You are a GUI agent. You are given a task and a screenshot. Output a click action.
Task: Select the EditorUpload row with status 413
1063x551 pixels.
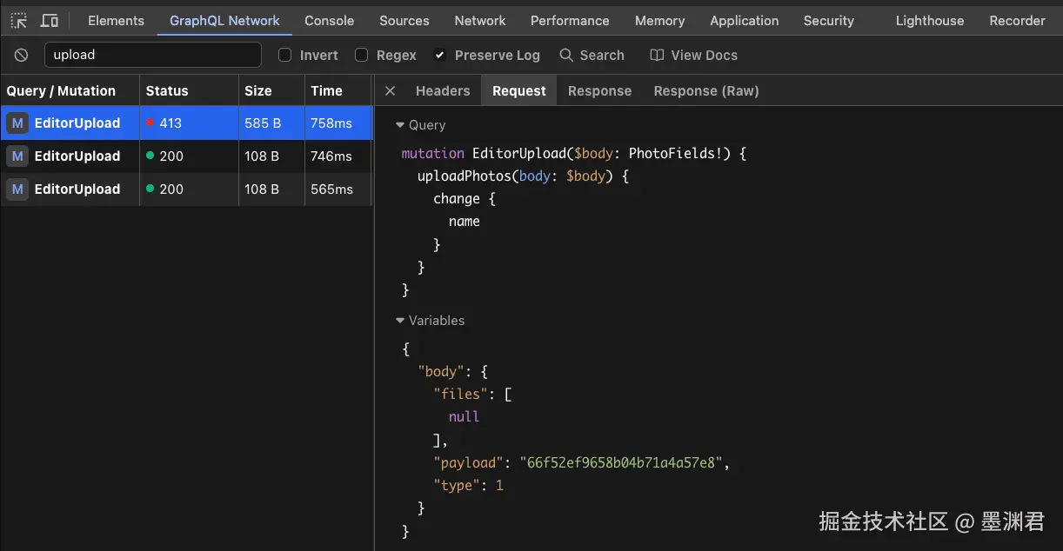(x=186, y=123)
